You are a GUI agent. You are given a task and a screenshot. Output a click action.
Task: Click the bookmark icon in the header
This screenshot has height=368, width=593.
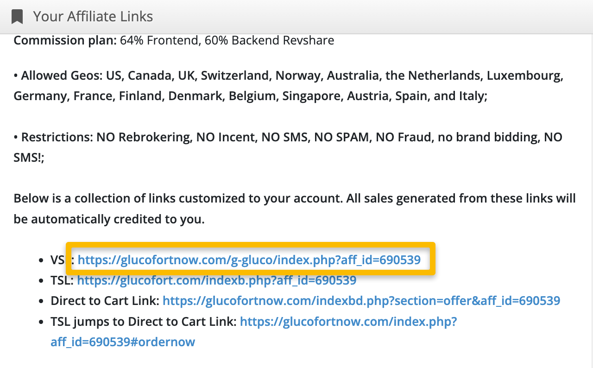[x=17, y=17]
